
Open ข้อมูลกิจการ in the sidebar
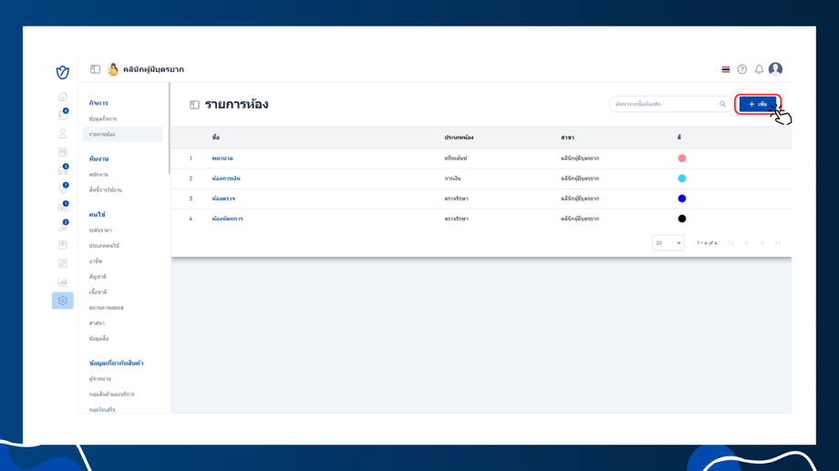pyautogui.click(x=103, y=118)
